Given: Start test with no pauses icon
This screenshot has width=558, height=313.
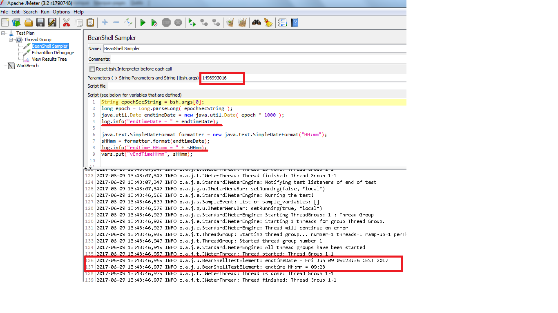Looking at the screenshot, I should (x=154, y=22).
